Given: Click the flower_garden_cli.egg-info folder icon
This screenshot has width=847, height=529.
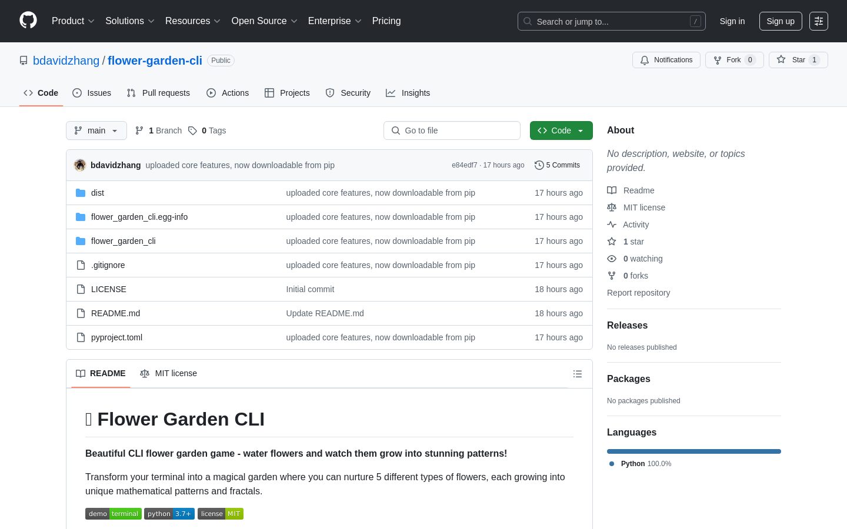Looking at the screenshot, I should click(81, 217).
